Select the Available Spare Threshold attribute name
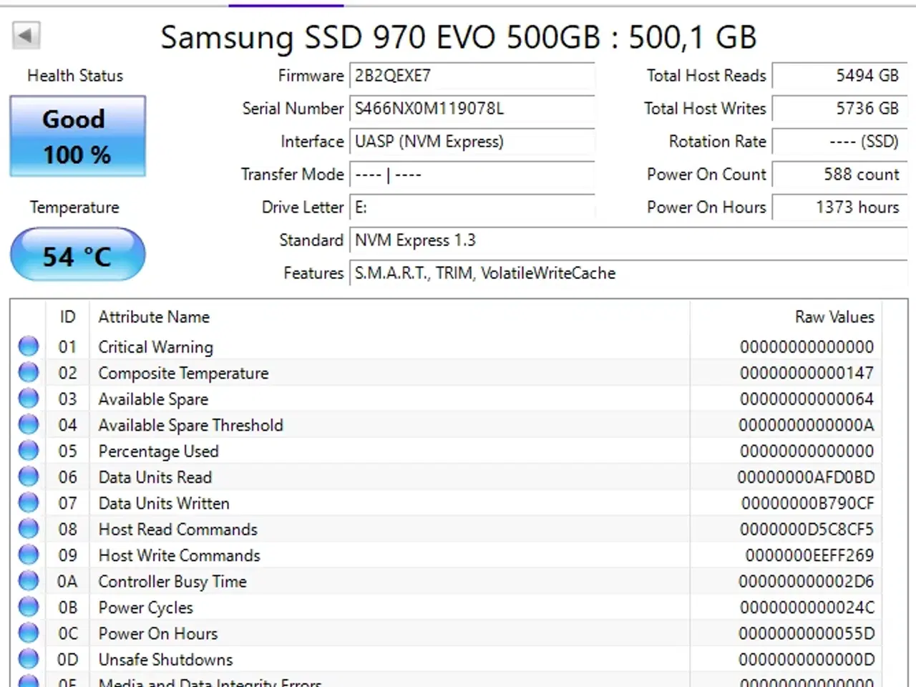916x687 pixels. coord(190,425)
